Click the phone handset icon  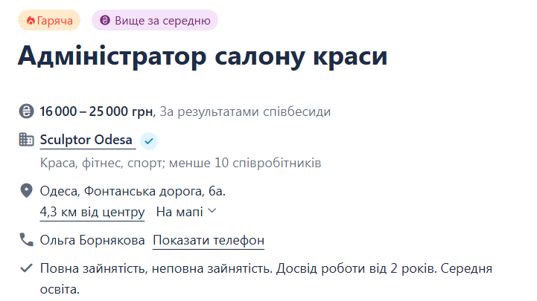point(26,239)
